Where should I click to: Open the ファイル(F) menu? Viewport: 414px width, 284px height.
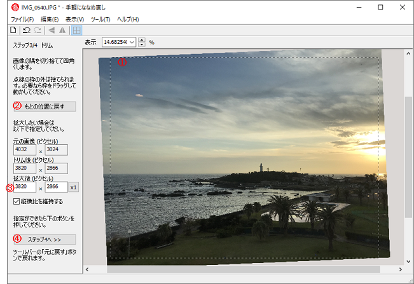[23, 20]
